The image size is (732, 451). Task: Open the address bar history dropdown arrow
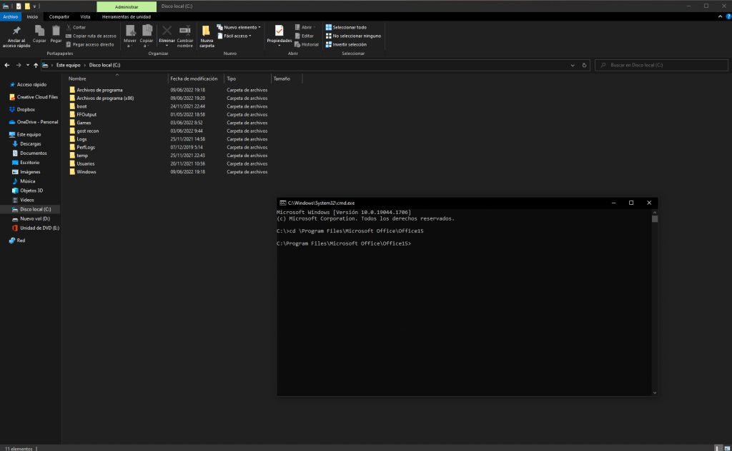[573, 65]
